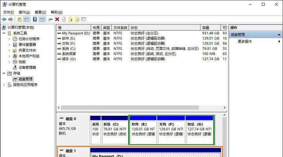This screenshot has height=157, width=283.
Task: Collapse the 存储 tree node
Action: point(4,73)
